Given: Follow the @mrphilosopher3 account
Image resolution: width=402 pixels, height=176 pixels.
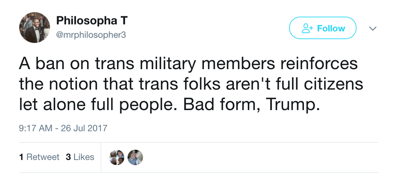Looking at the screenshot, I should pyautogui.click(x=322, y=28).
